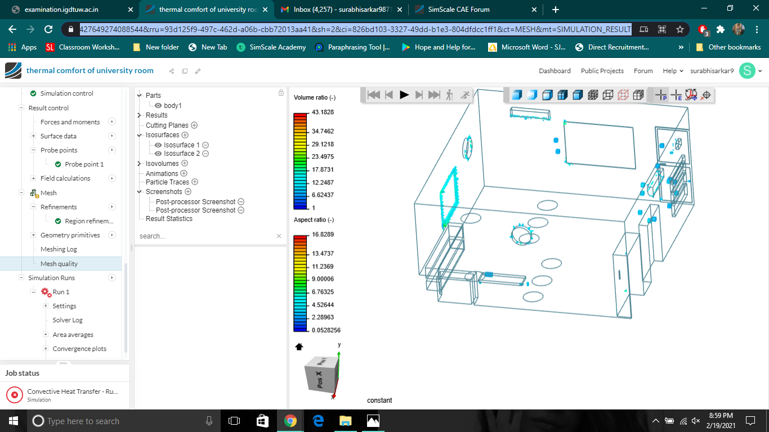Viewport: 769px width, 432px height.
Task: Expand the Results tree node
Action: point(138,116)
